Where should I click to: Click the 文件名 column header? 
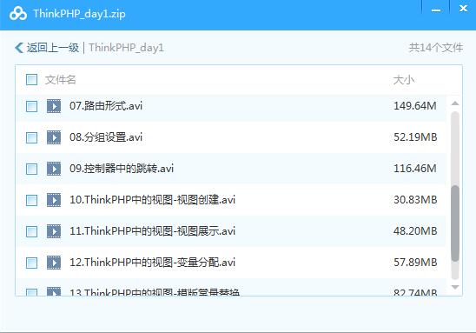point(61,80)
